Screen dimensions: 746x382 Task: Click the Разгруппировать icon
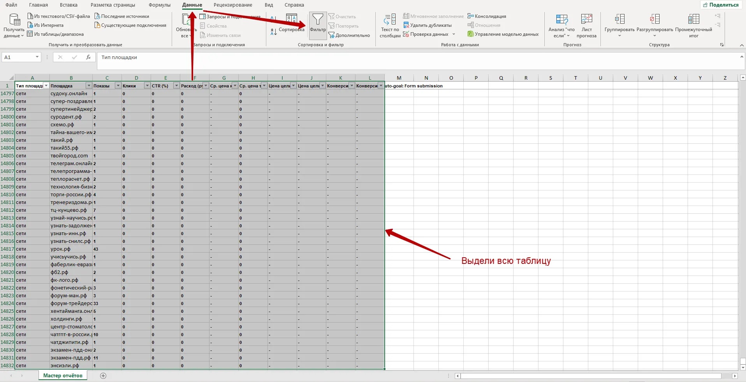[x=655, y=19]
